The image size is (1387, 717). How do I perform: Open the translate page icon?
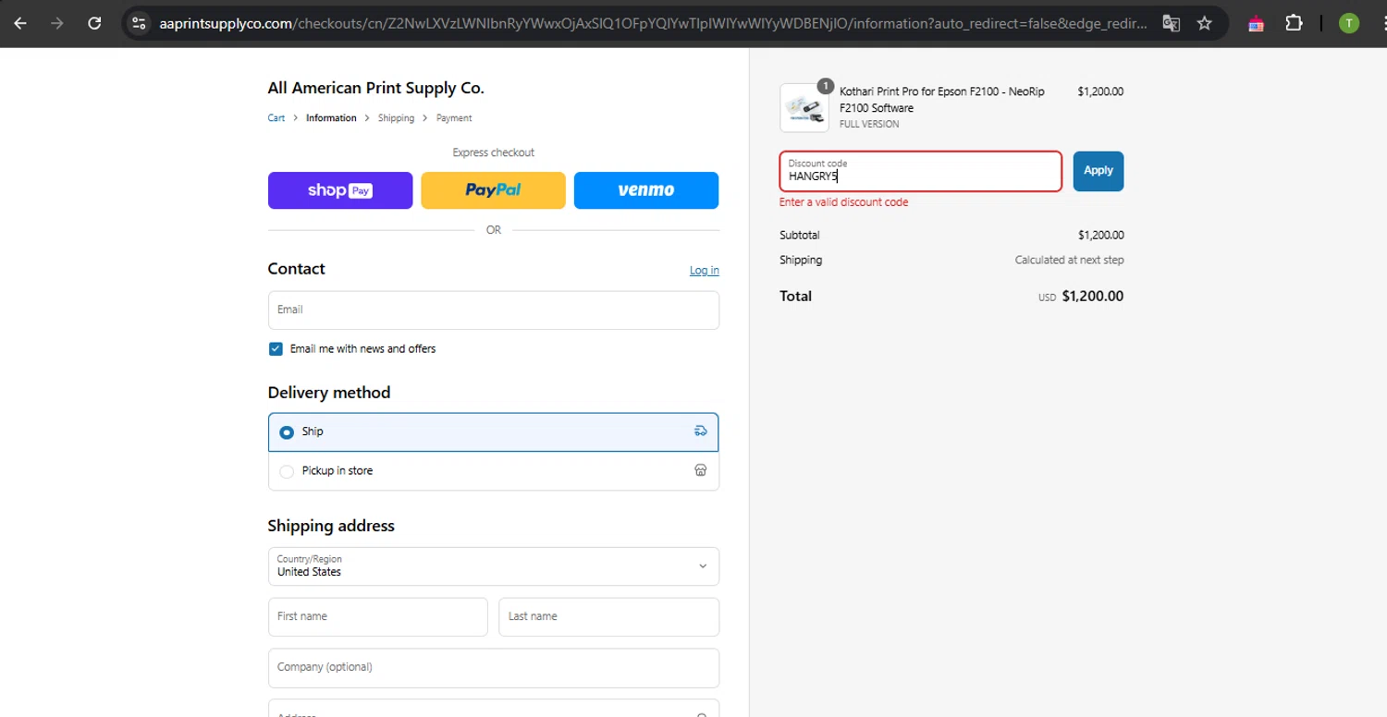pyautogui.click(x=1171, y=23)
